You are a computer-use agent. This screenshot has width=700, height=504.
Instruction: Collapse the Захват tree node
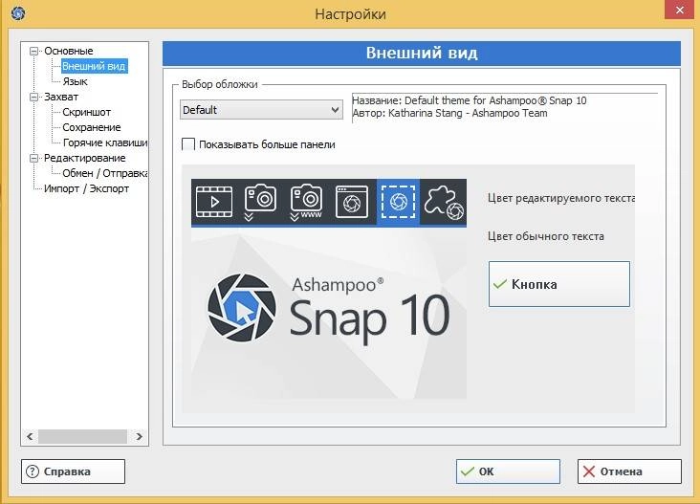(x=33, y=97)
